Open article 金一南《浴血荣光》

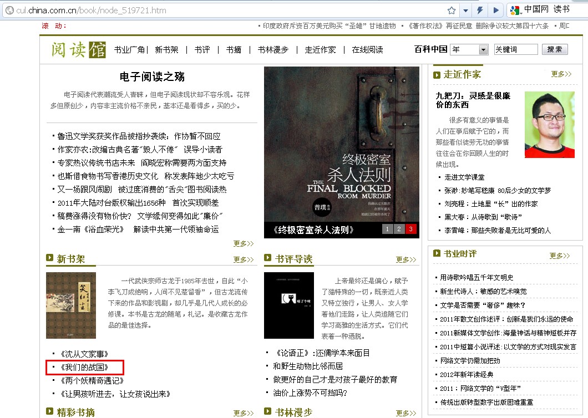point(138,230)
